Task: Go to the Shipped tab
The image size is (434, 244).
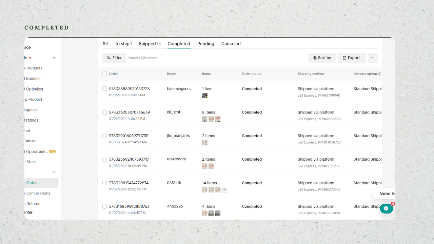Action: [150, 44]
